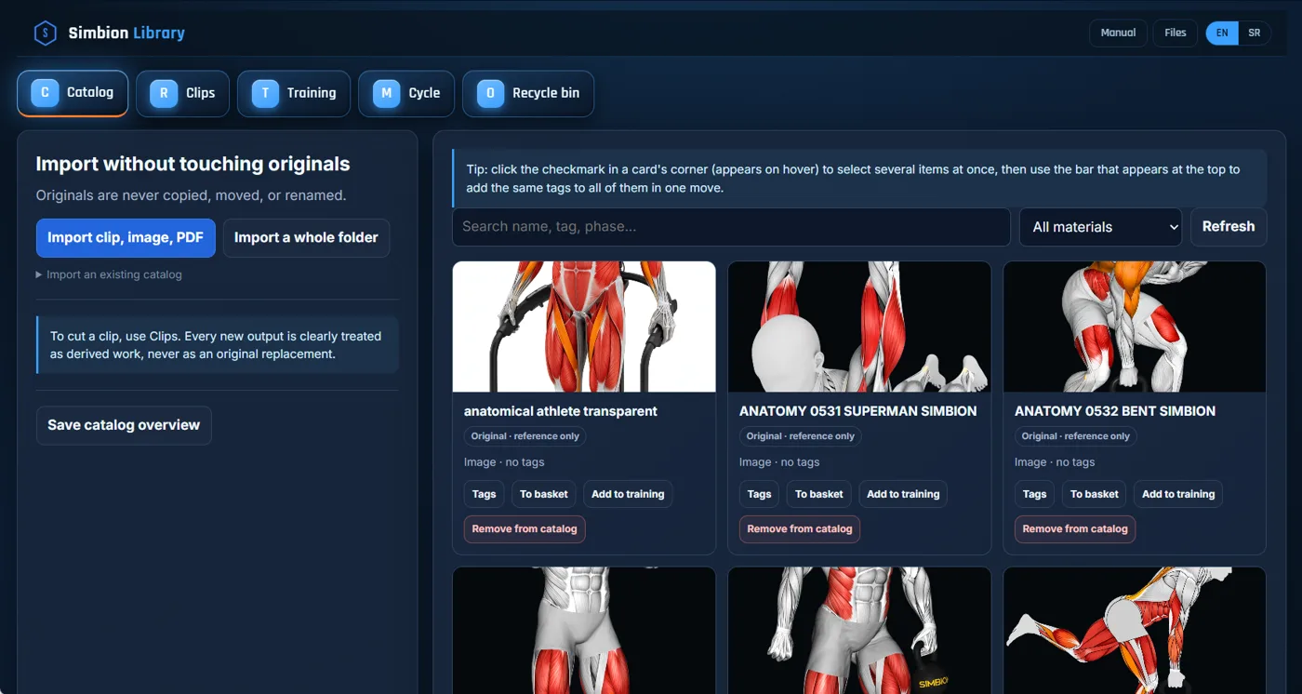Click the anatomical athlete transparent title text
The height and width of the screenshot is (694, 1302).
(x=561, y=411)
